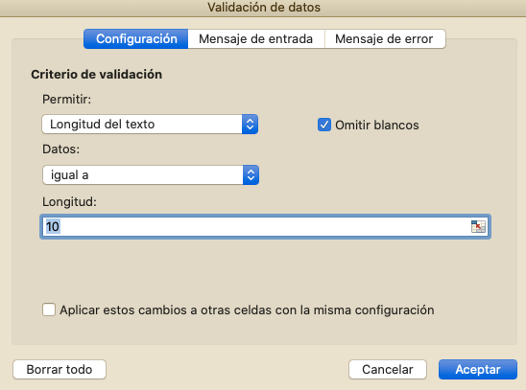Click inside the Longitud input field
The height and width of the screenshot is (390, 526).
[265, 227]
